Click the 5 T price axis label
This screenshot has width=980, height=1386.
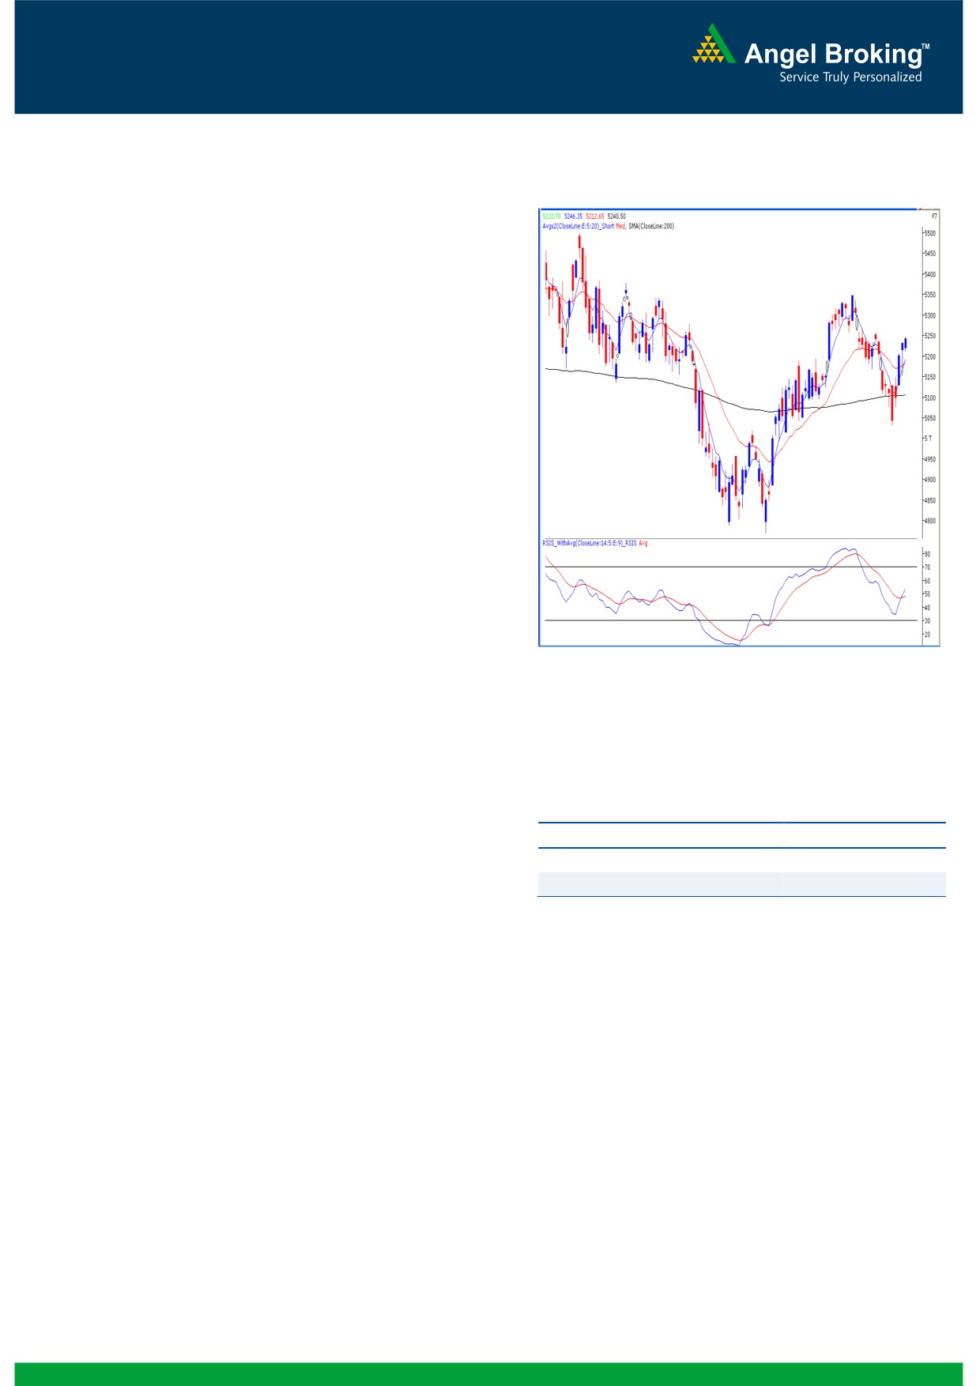929,439
